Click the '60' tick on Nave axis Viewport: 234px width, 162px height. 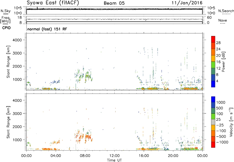pos(209,18)
